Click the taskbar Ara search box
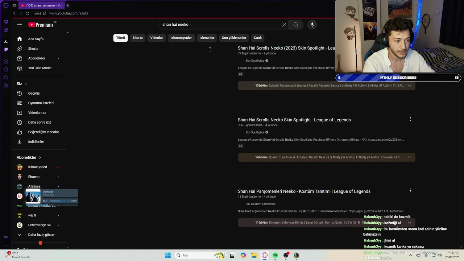This screenshot has height=261, width=464. pos(200,255)
